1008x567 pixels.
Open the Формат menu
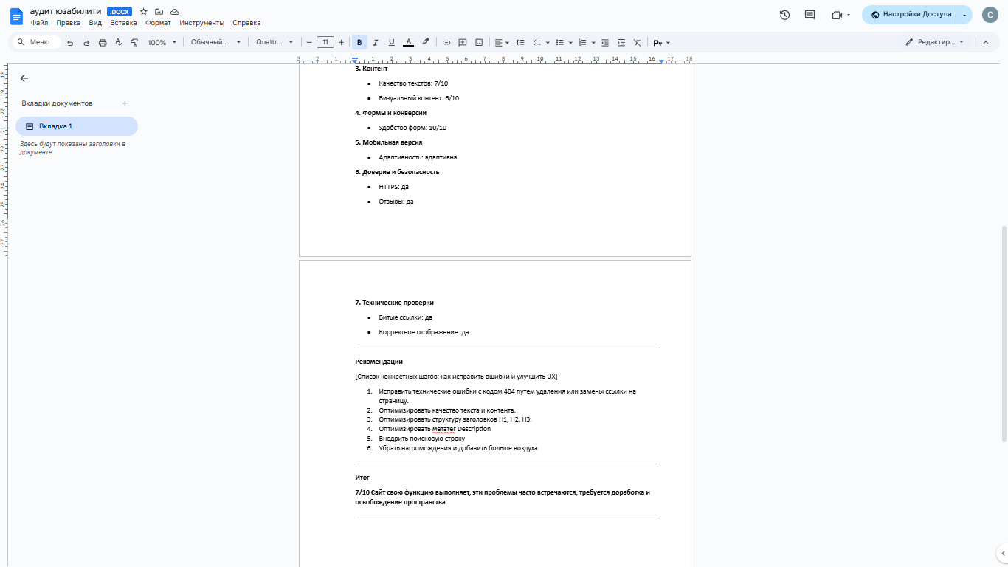(x=158, y=23)
